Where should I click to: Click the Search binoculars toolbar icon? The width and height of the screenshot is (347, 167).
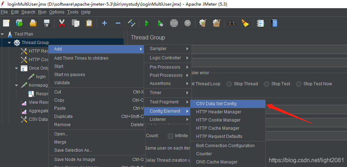232,23
